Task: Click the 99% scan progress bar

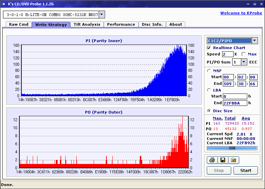Action: point(232,148)
